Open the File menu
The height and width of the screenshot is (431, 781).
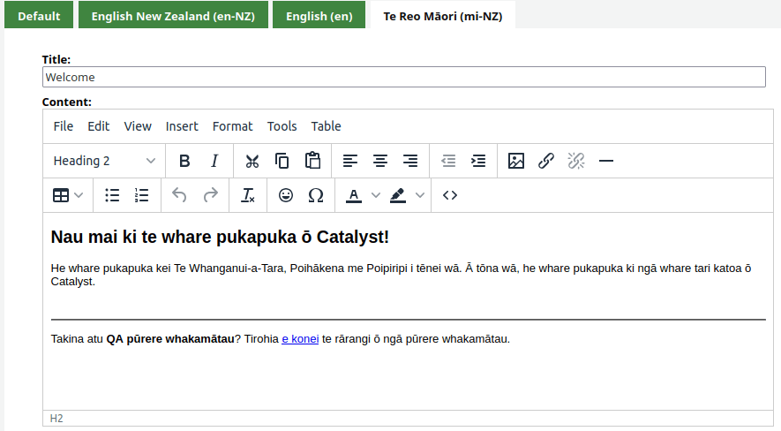pyautogui.click(x=64, y=126)
